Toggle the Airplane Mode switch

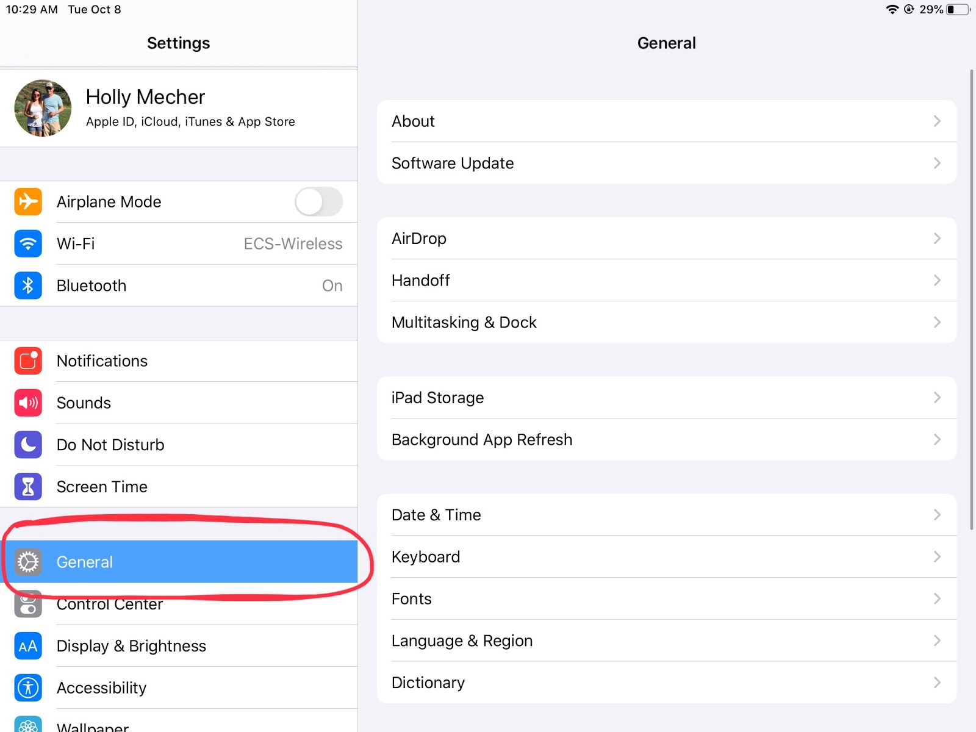[x=318, y=201]
